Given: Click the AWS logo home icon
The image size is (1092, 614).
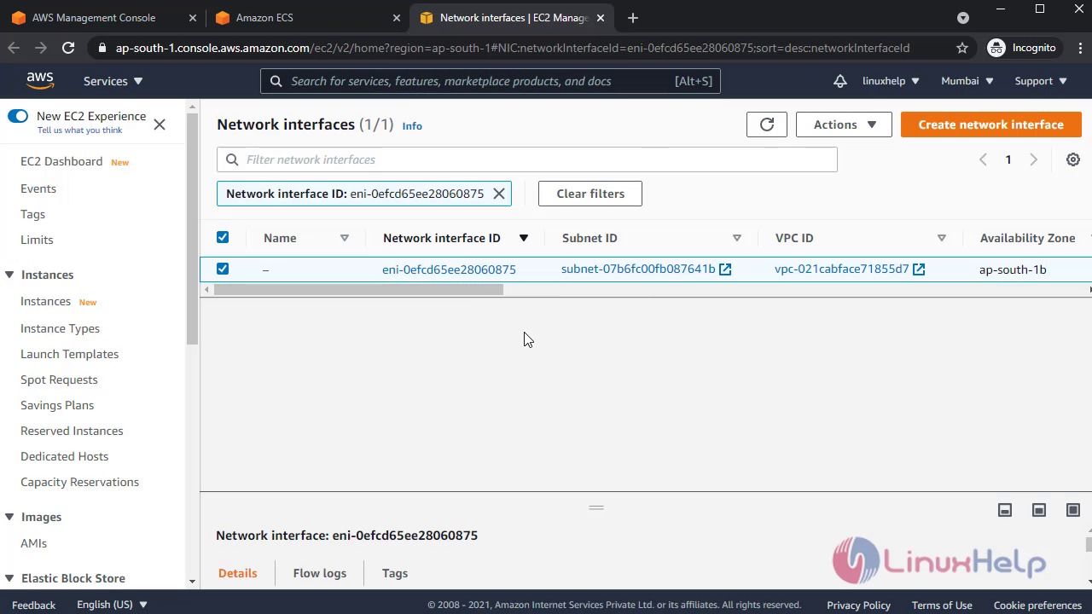Looking at the screenshot, I should coord(40,80).
